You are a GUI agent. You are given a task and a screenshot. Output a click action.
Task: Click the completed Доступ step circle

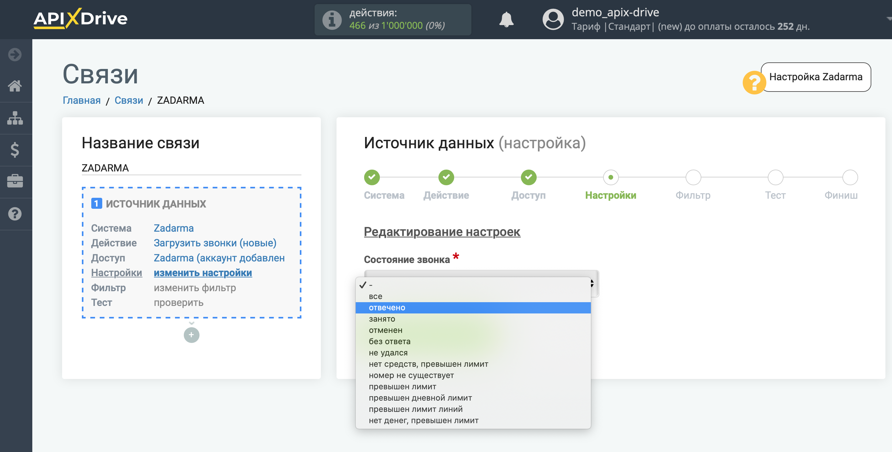coord(528,177)
